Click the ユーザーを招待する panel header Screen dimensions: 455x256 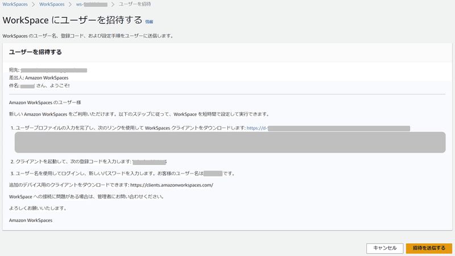click(x=35, y=52)
